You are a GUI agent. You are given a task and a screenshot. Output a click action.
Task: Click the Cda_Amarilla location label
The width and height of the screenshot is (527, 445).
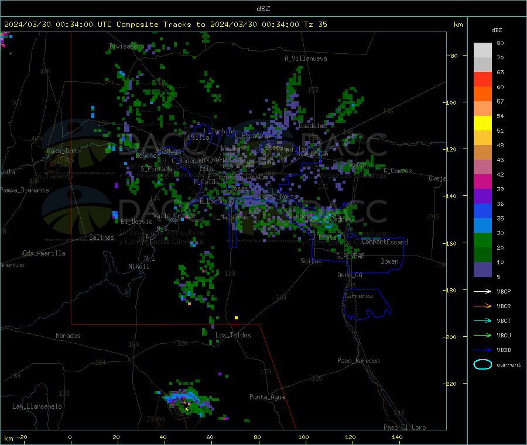point(44,253)
